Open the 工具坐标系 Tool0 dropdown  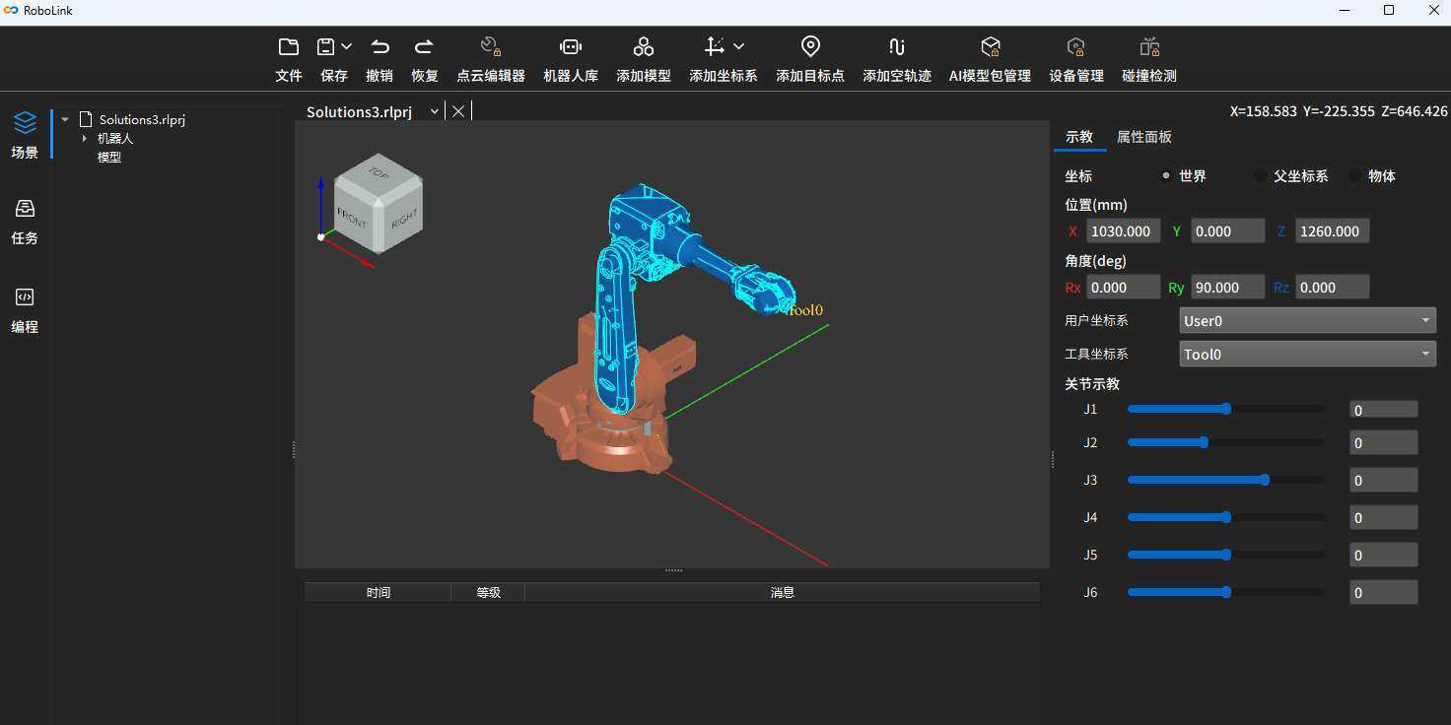[x=1308, y=354]
